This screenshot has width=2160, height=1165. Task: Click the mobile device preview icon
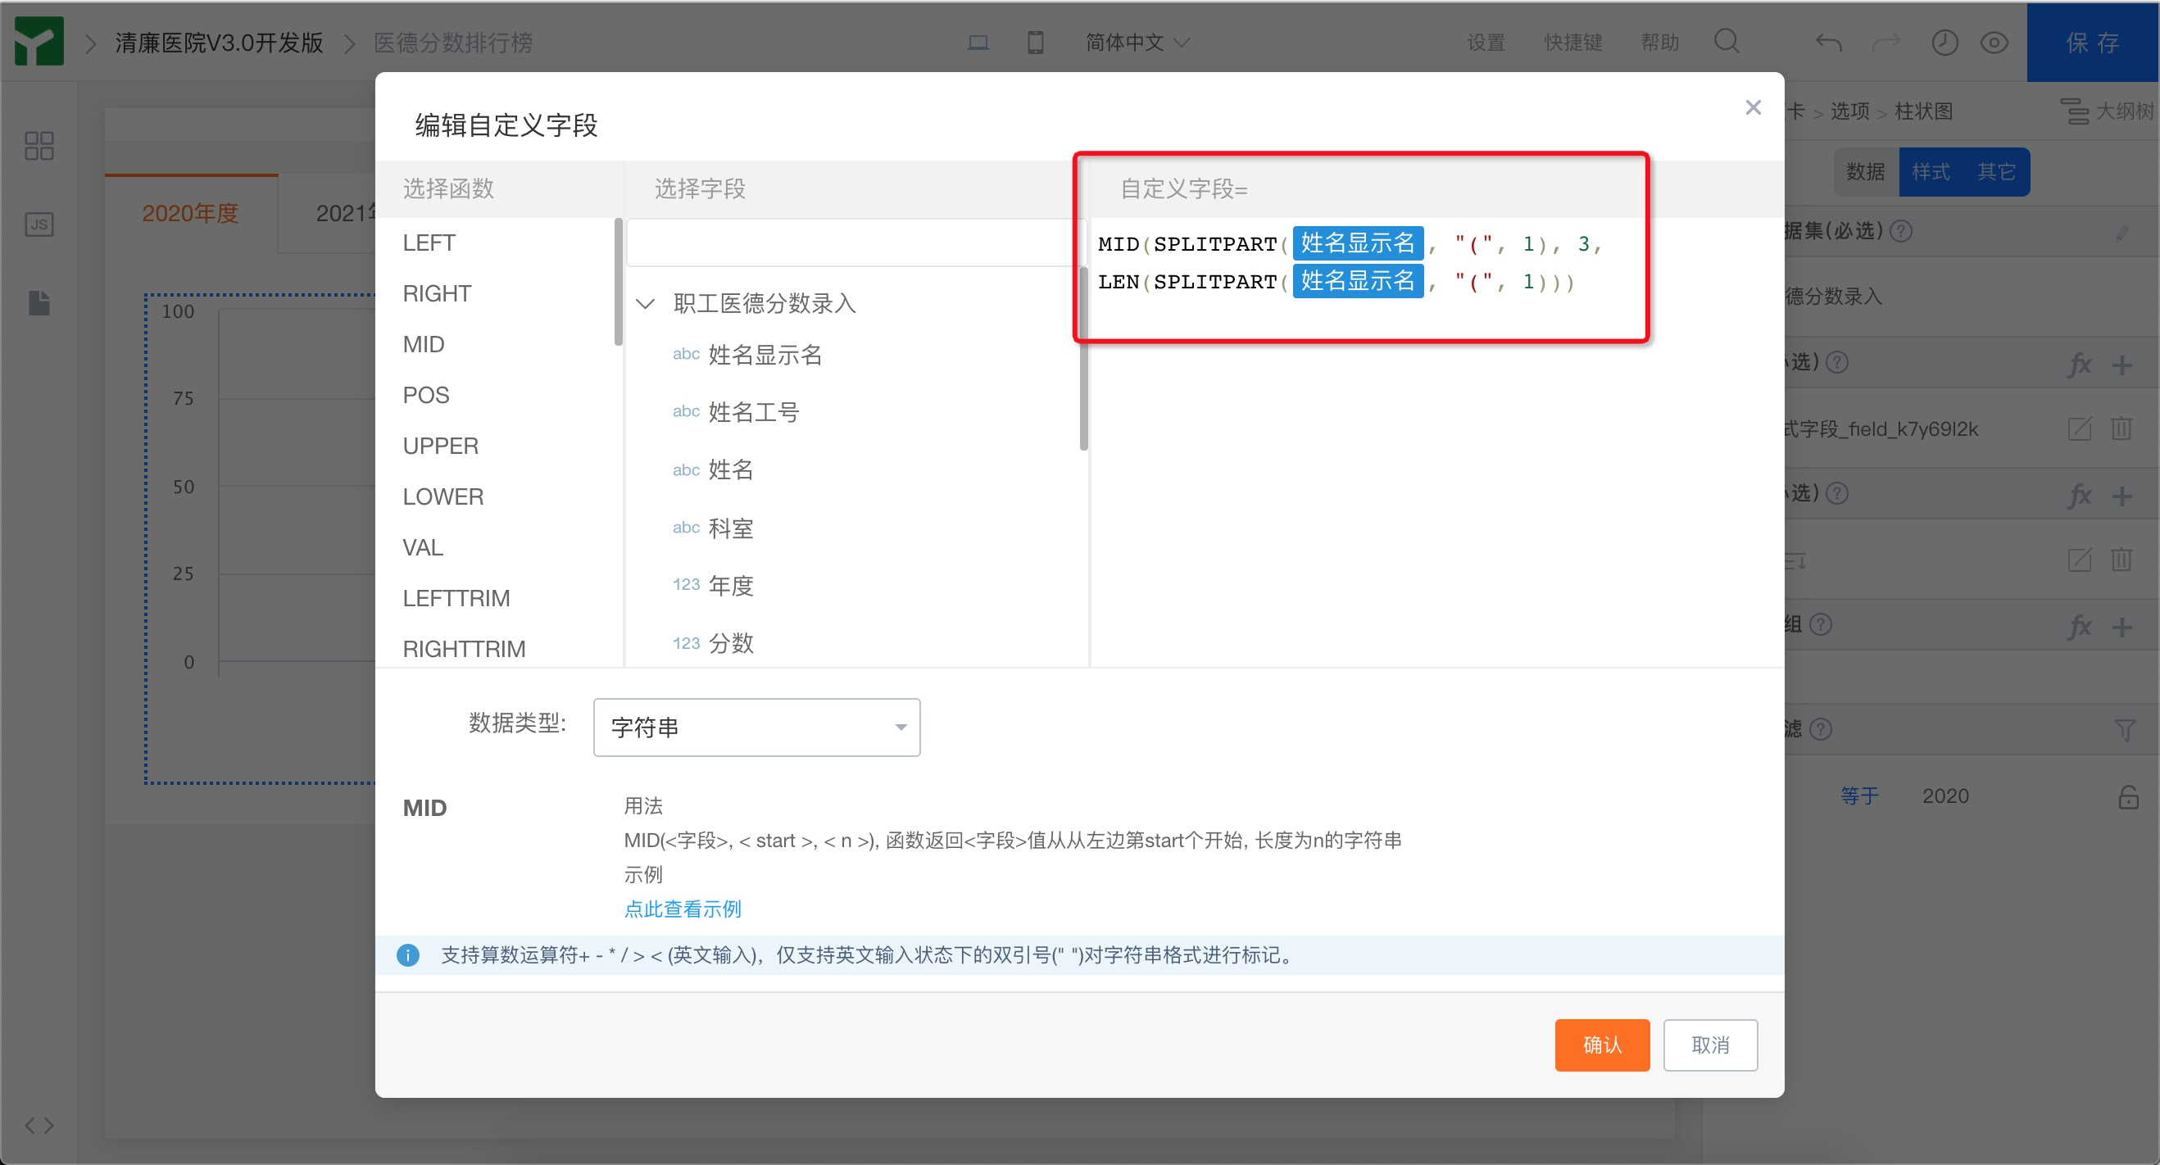coord(1036,42)
